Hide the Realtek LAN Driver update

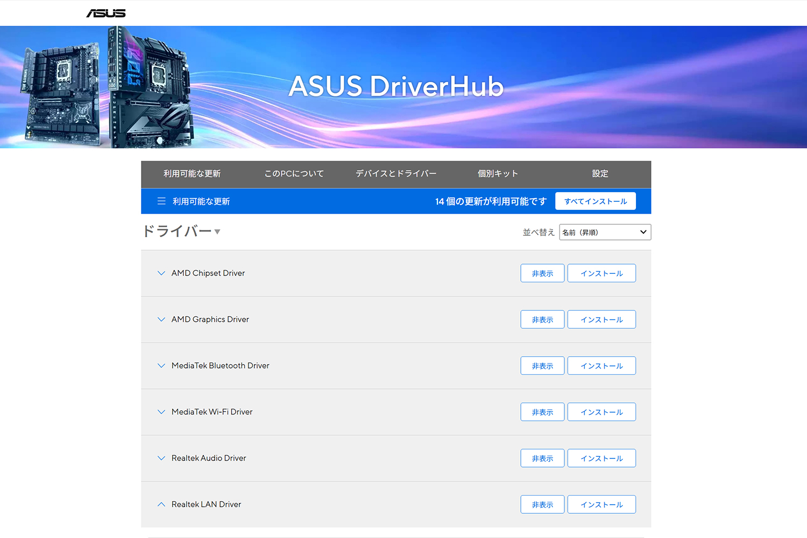pyautogui.click(x=542, y=505)
